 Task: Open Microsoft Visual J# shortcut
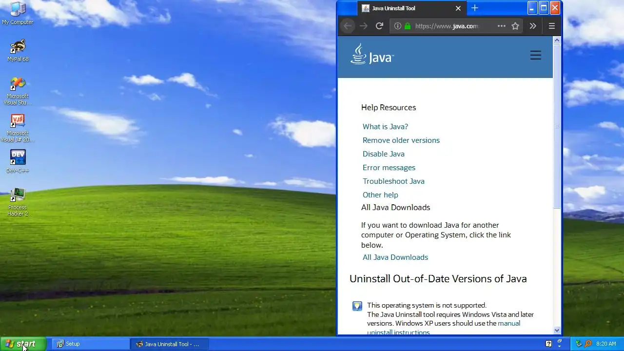18,128
